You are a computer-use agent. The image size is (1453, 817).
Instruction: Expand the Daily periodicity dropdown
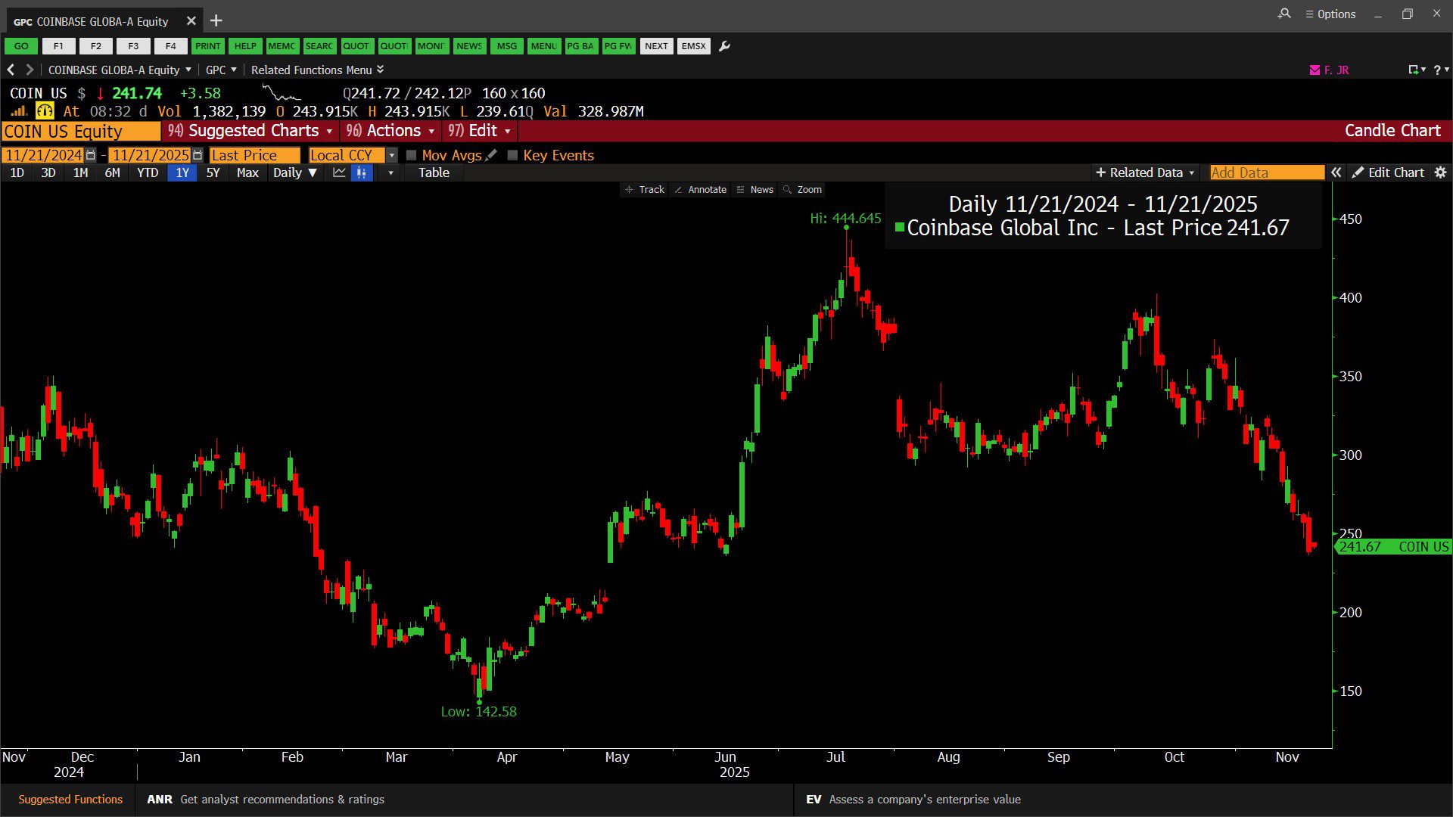tap(294, 172)
